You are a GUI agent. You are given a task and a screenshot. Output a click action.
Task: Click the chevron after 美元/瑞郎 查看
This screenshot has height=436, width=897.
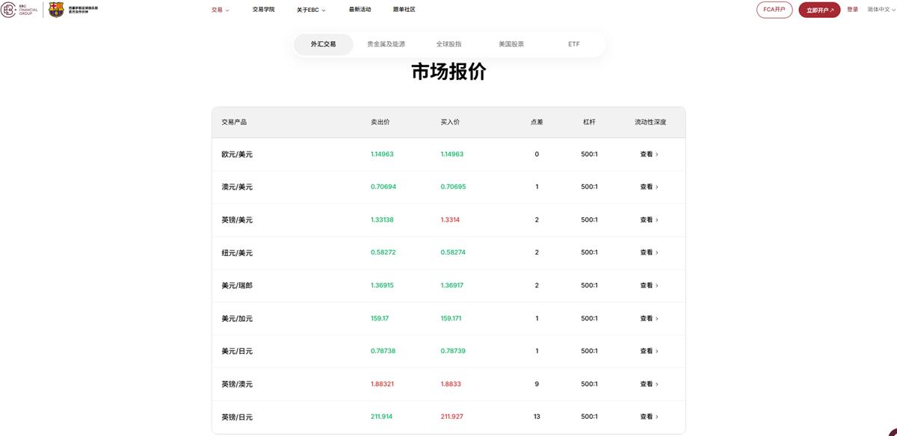coord(656,285)
